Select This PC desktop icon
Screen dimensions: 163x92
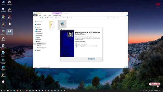(x=3, y=3)
